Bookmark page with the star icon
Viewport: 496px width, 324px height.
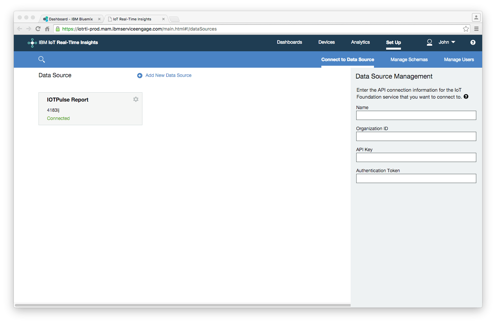(x=466, y=29)
